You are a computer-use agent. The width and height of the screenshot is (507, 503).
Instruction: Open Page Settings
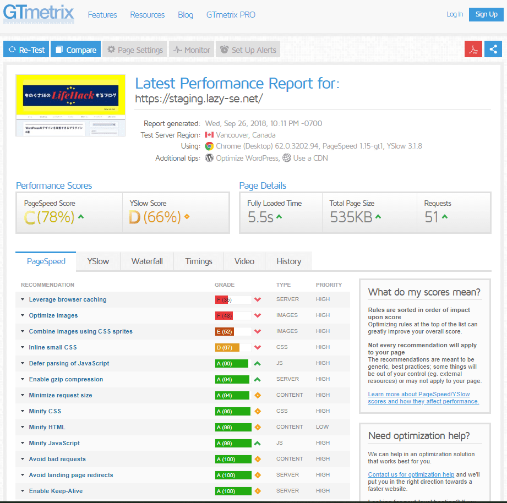[134, 49]
